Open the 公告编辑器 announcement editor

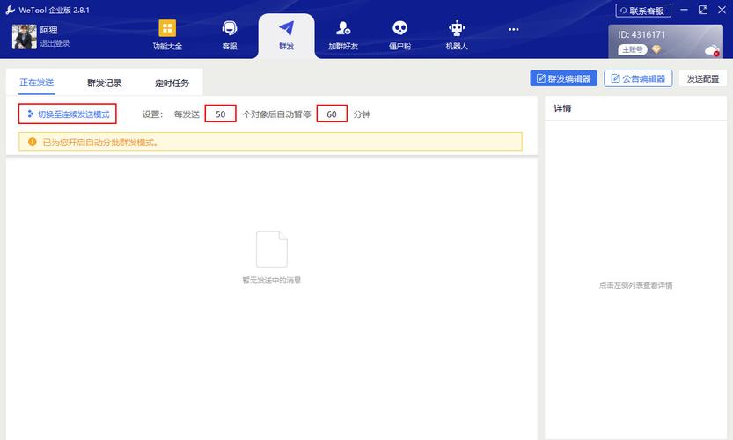point(638,78)
